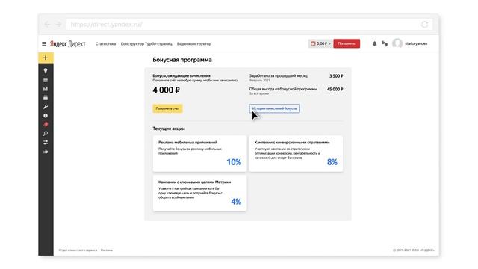Click Бонусы, ожидающие зачисления label
The height and width of the screenshot is (269, 478).
pyautogui.click(x=181, y=75)
